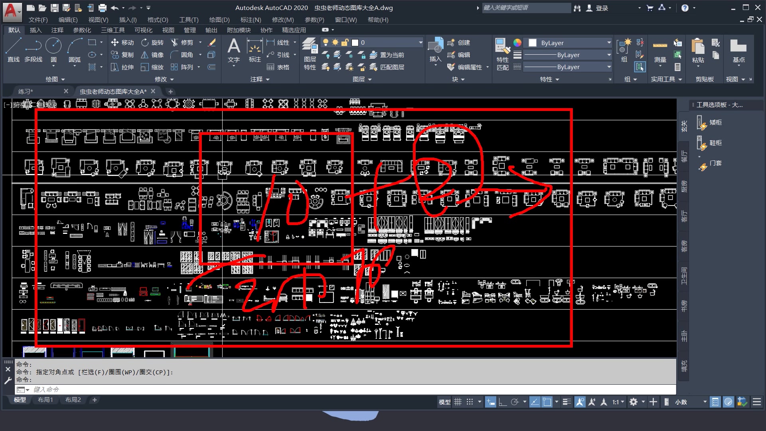
Task: Activate the 阵列 (Array) tool
Action: point(184,67)
